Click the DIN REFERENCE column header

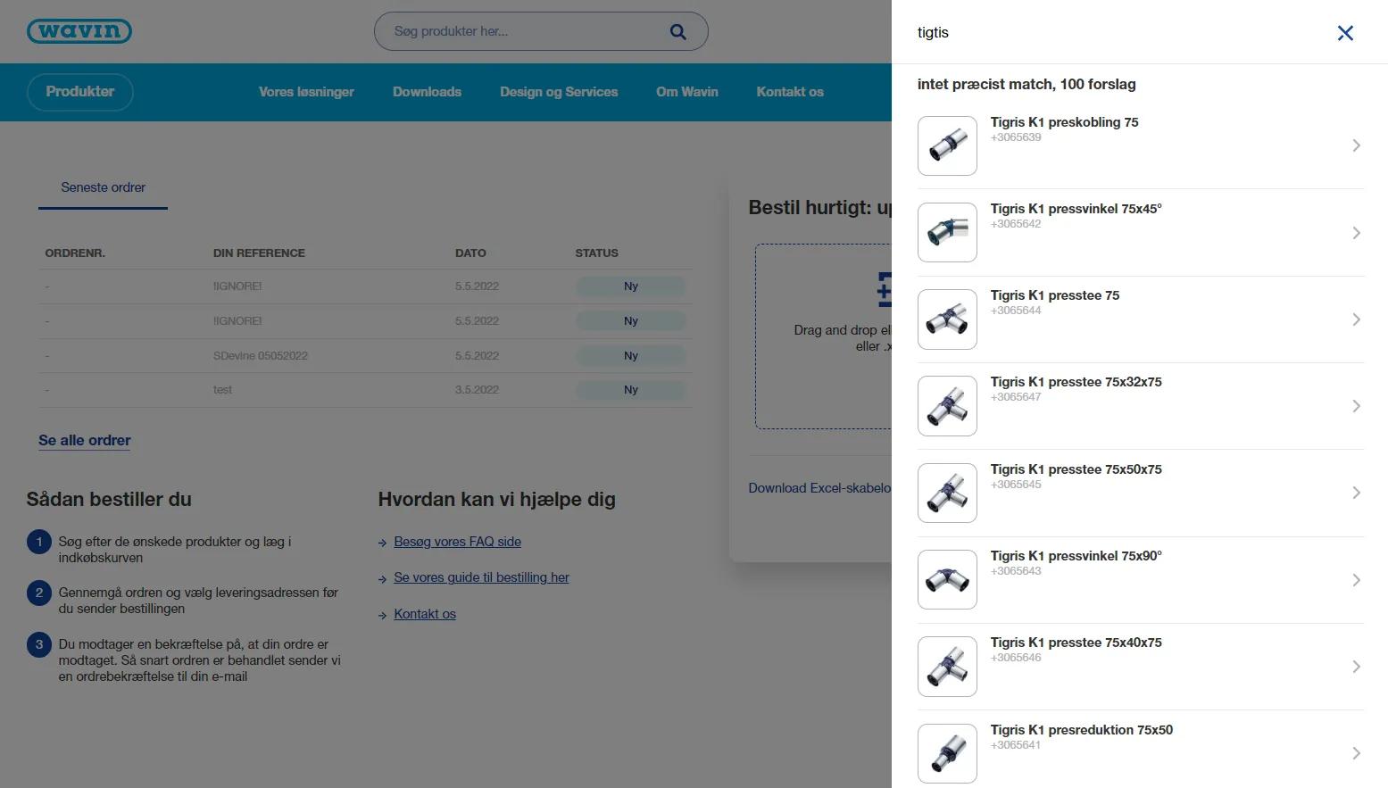point(259,253)
